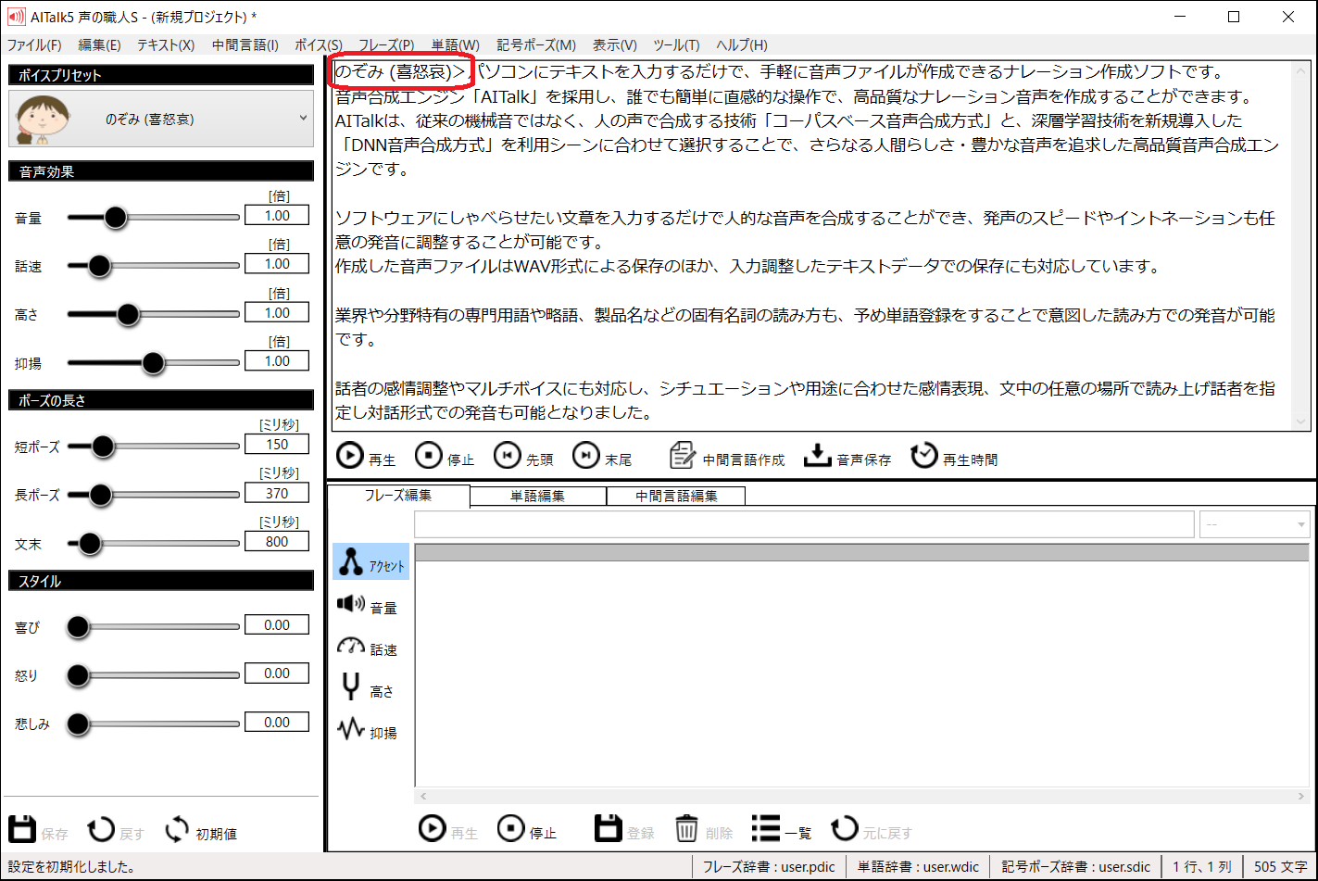Jump to beginning with 先頭 button
This screenshot has width=1318, height=881.
522,457
